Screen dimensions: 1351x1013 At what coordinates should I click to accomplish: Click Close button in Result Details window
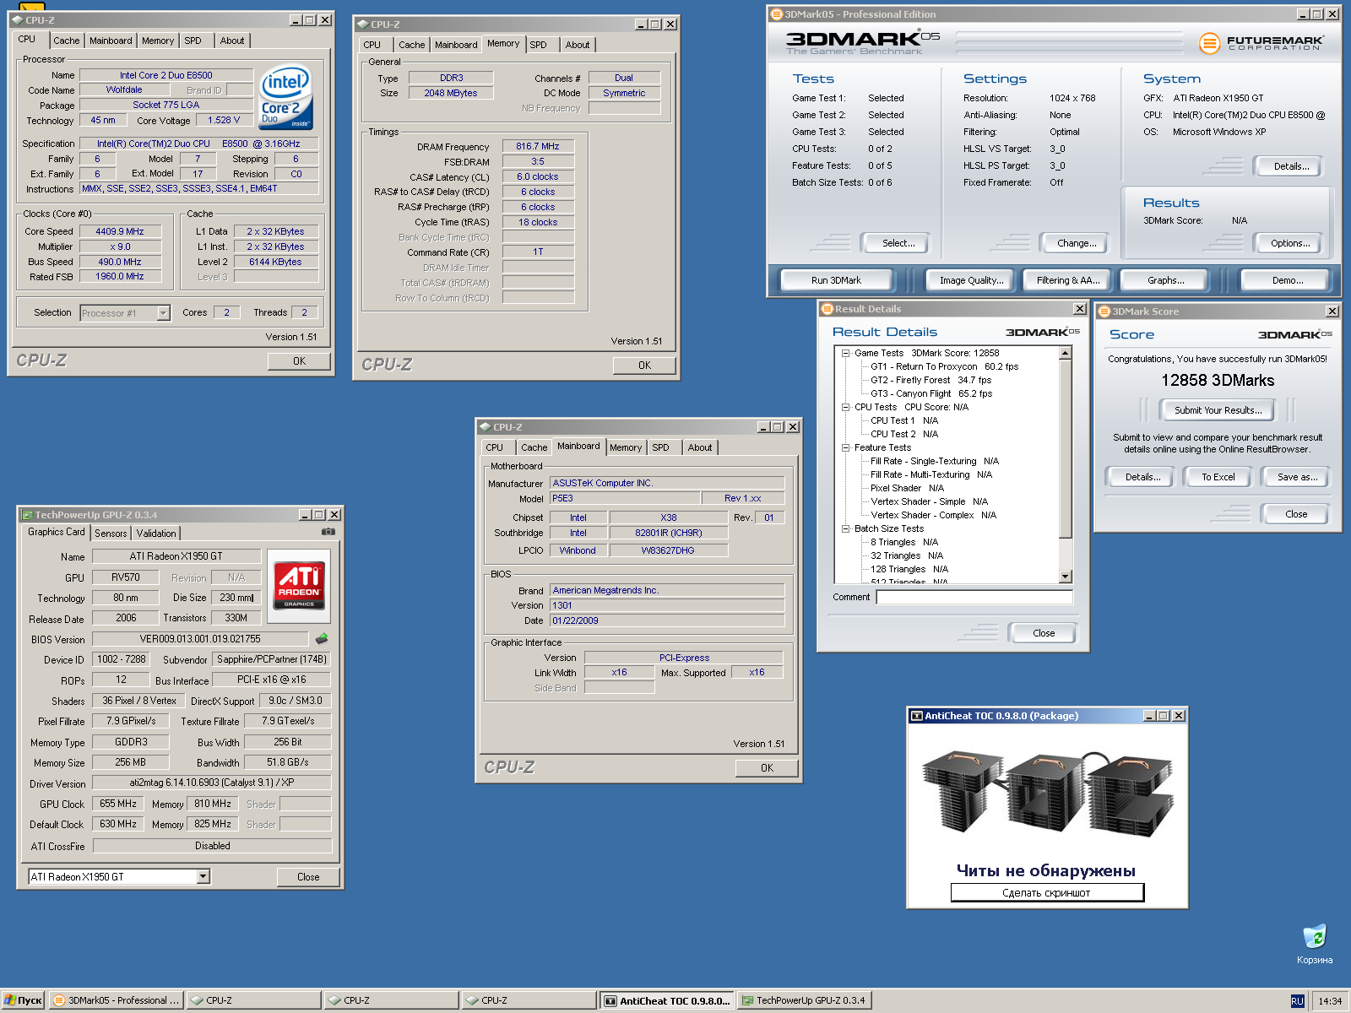pos(1043,633)
